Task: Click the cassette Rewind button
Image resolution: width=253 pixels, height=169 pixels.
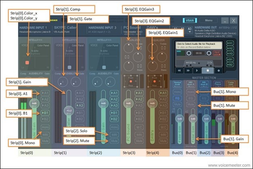Action: pos(178,69)
